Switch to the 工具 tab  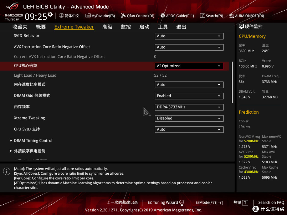point(163,27)
